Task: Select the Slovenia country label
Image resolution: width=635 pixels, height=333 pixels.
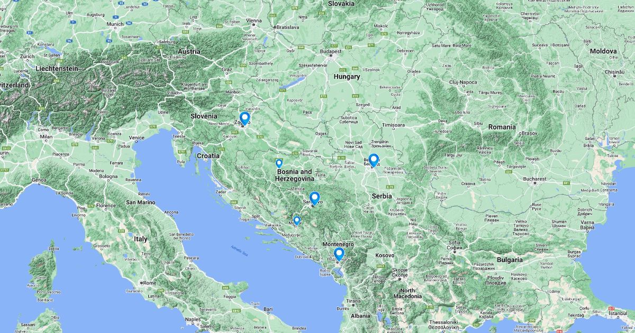Action: point(204,116)
